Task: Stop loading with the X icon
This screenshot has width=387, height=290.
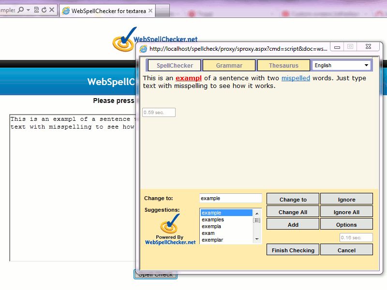Action: pyautogui.click(x=52, y=10)
